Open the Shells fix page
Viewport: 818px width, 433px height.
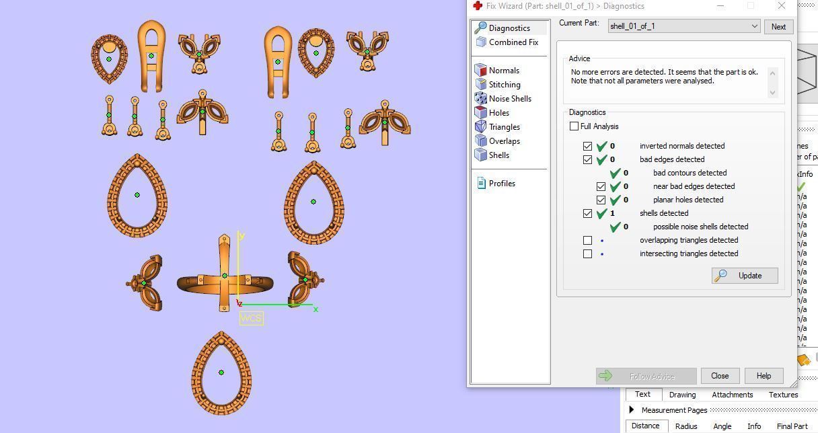499,155
